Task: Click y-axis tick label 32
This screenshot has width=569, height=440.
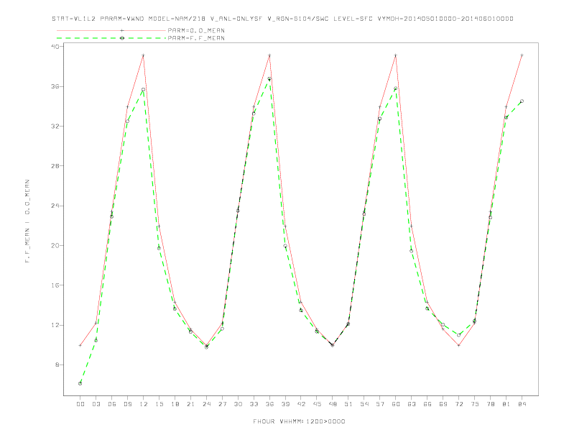Action: coord(56,127)
